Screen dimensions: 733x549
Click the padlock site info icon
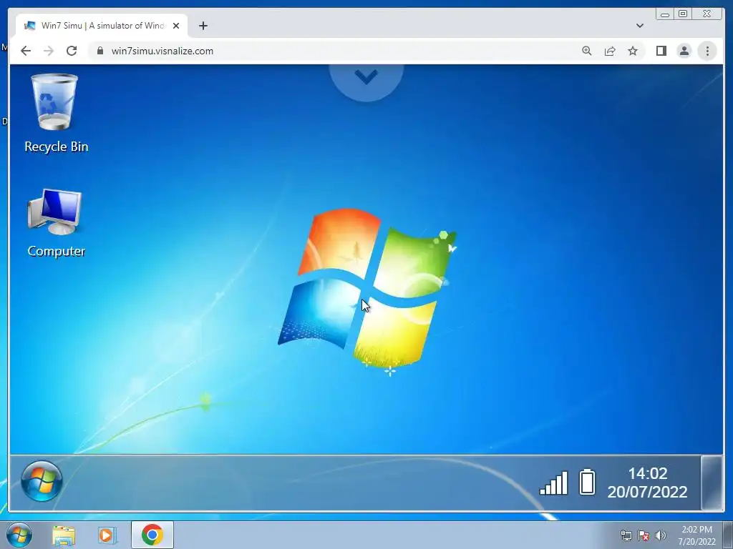99,51
